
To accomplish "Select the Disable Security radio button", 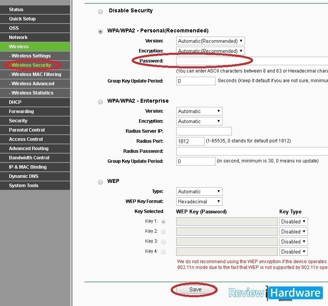I will [100, 12].
